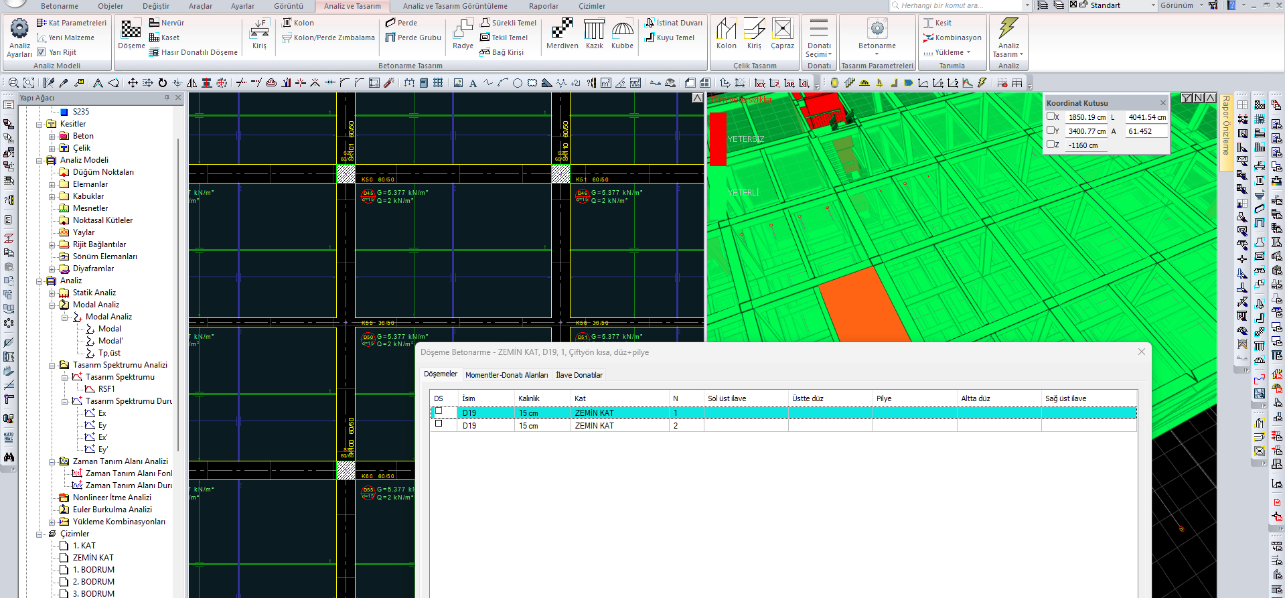Click the Hasır Donatılı Döşeme button
The width and height of the screenshot is (1285, 598).
tap(193, 52)
